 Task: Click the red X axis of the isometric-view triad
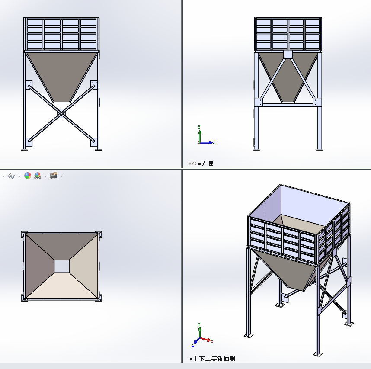(206, 340)
